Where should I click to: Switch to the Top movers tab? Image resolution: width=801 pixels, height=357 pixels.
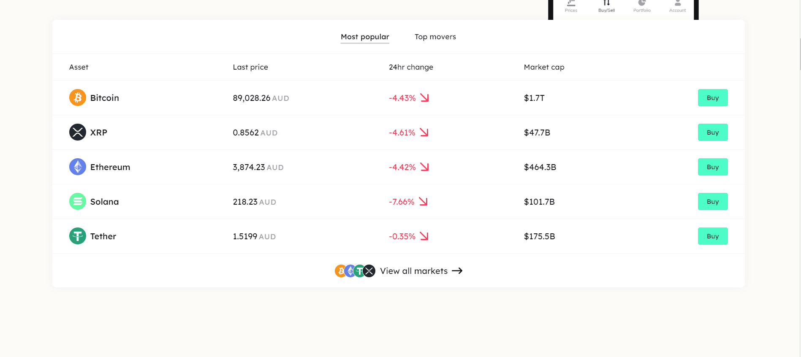click(435, 37)
